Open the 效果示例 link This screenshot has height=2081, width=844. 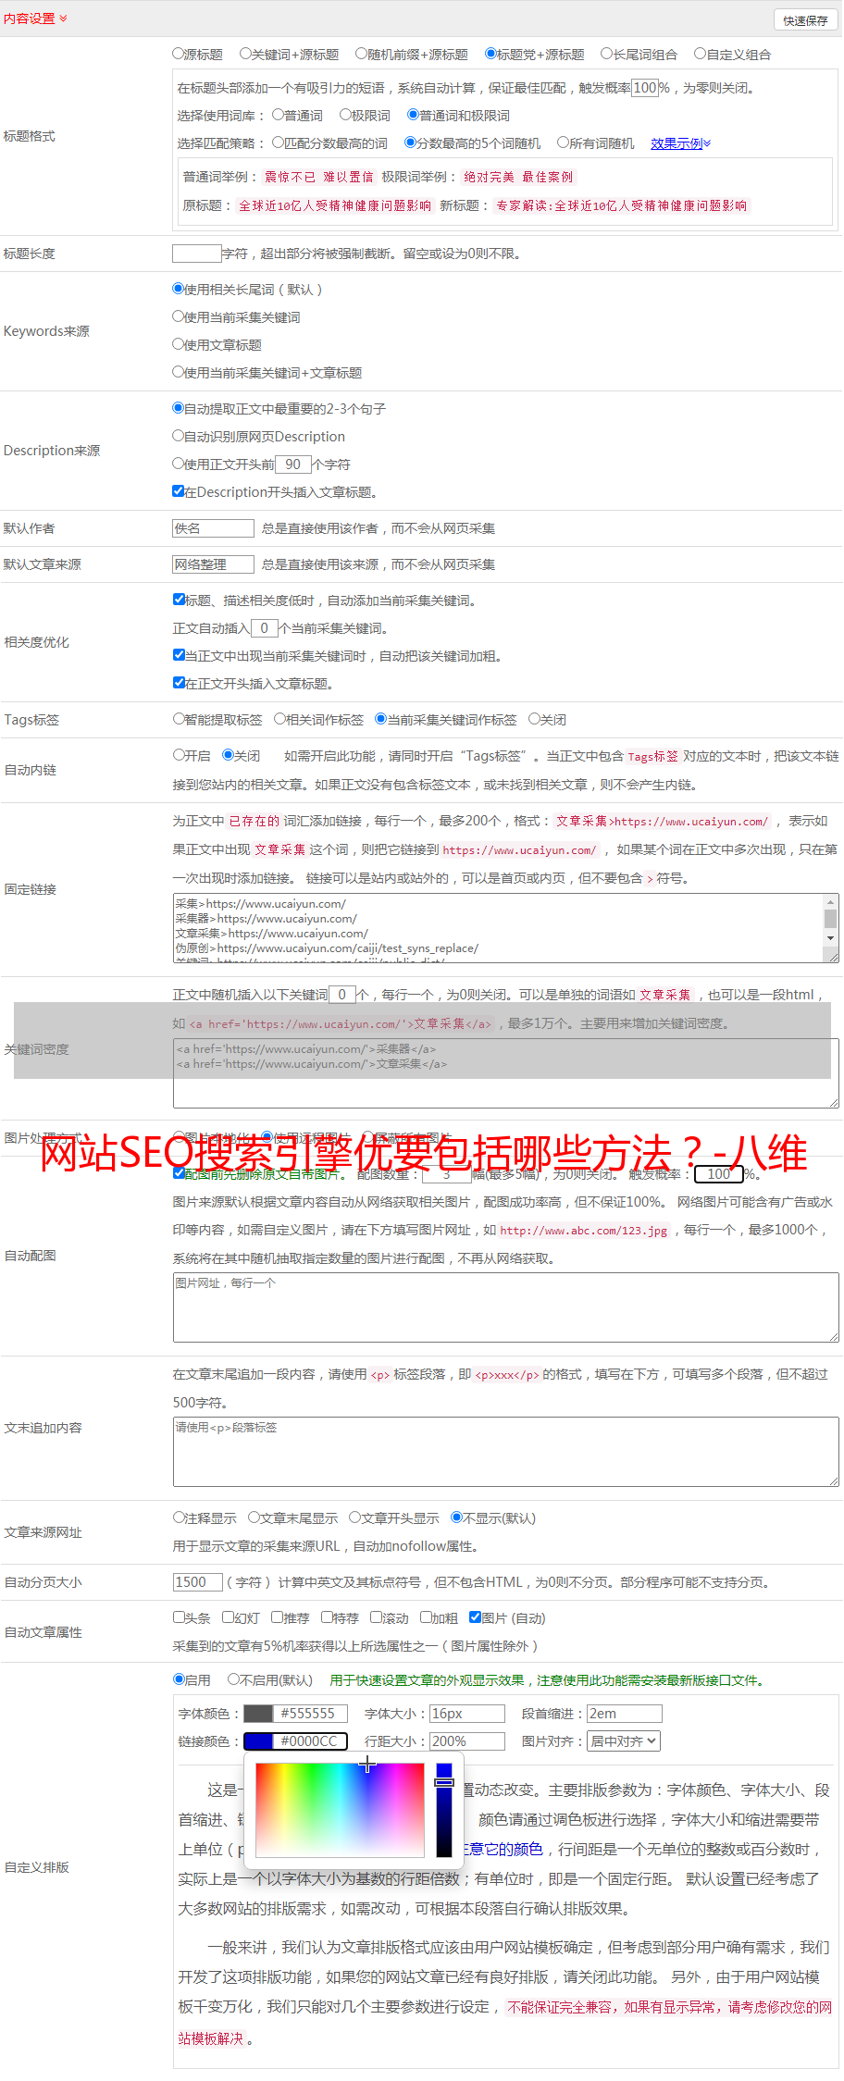click(x=680, y=143)
